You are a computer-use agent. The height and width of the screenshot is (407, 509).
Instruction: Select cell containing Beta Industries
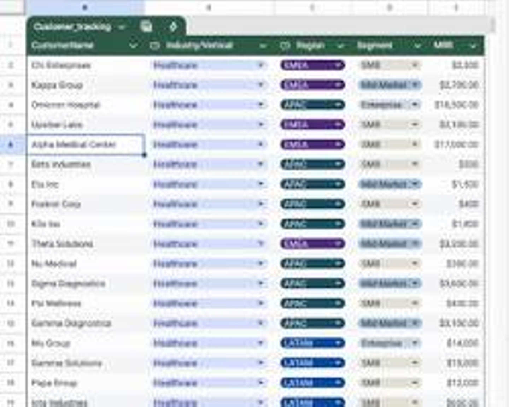[86, 164]
